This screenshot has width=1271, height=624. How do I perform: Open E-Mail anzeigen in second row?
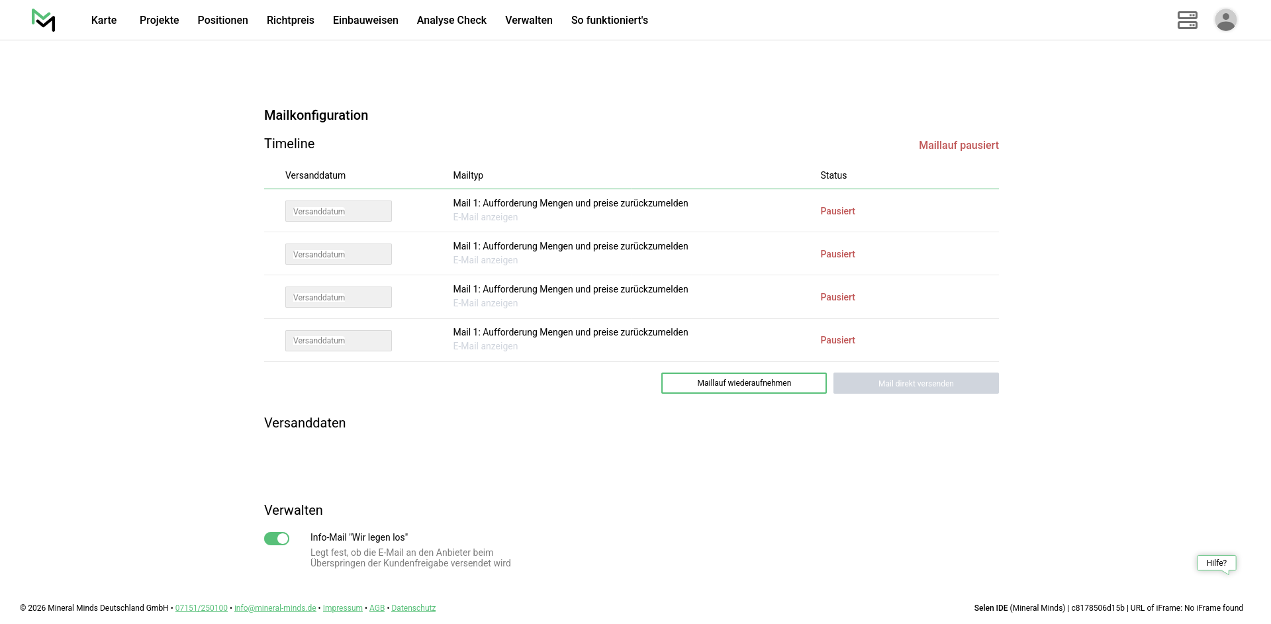tap(485, 260)
